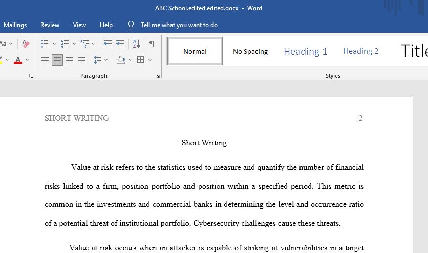Apply a multilevel list
Viewport: 428px width, 253px height.
tap(85, 43)
